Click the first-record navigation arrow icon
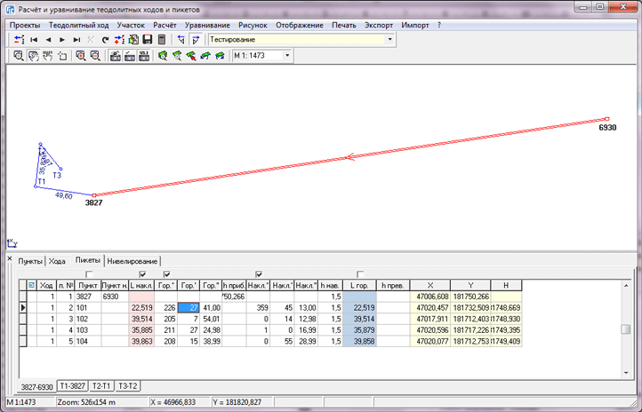The image size is (642, 412). tap(34, 40)
